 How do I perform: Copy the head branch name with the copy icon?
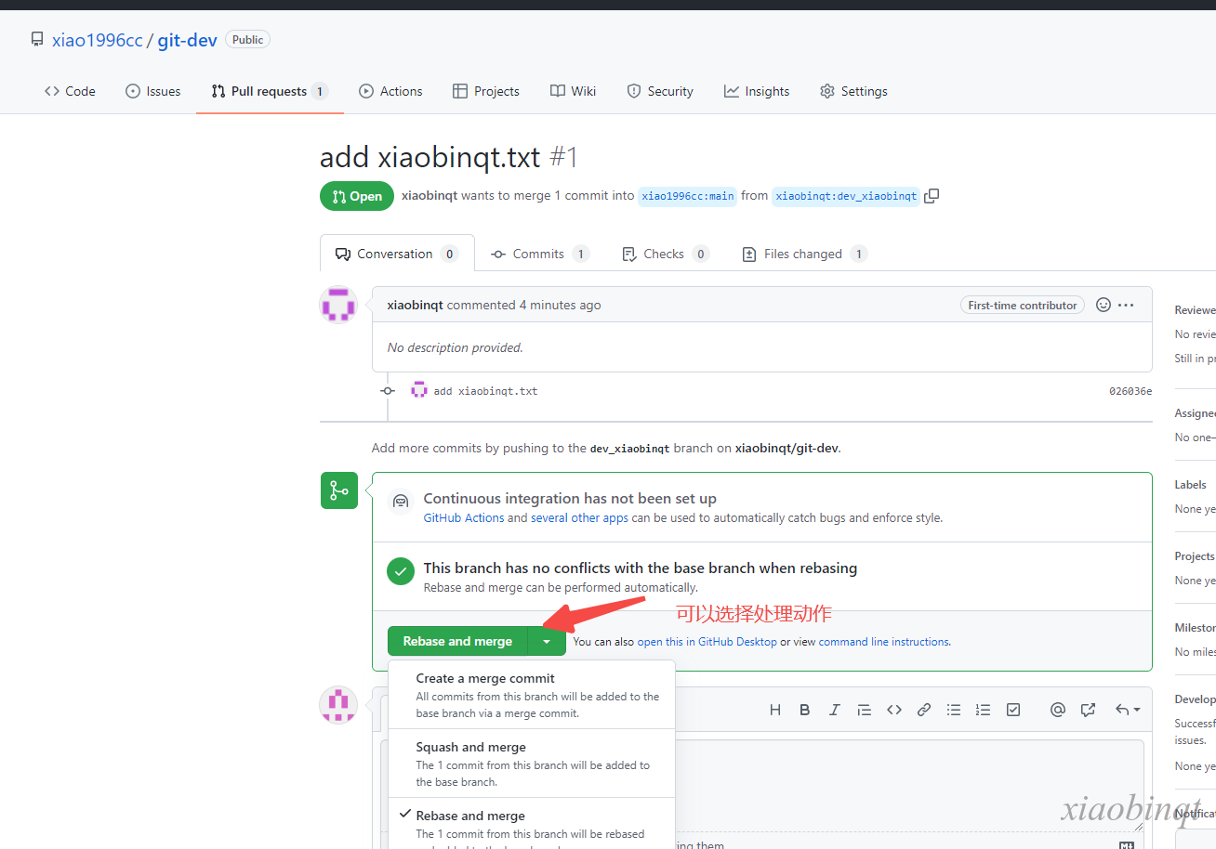pyautogui.click(x=932, y=196)
